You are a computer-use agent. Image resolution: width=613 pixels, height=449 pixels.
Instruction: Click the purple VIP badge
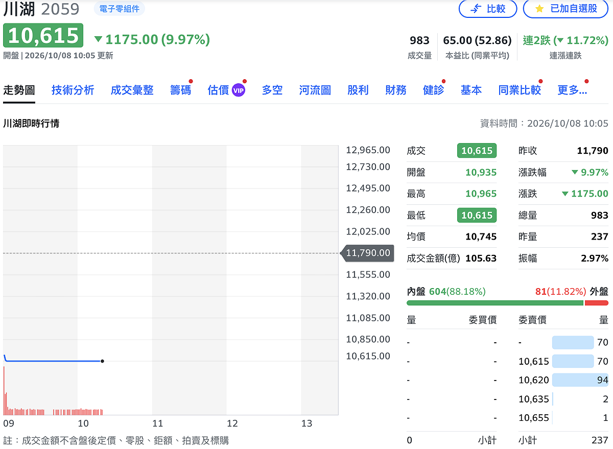coord(239,90)
